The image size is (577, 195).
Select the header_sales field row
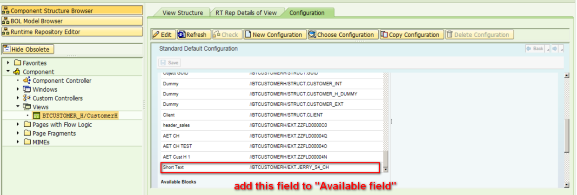[x=272, y=125]
